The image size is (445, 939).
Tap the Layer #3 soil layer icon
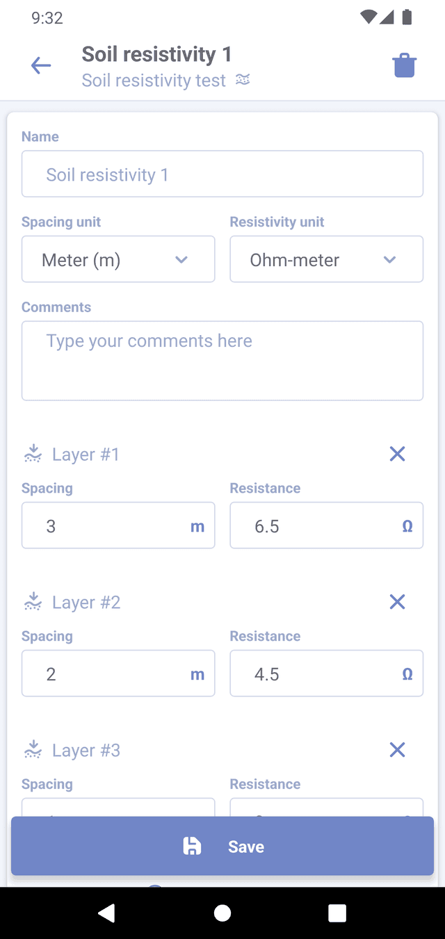(x=33, y=750)
